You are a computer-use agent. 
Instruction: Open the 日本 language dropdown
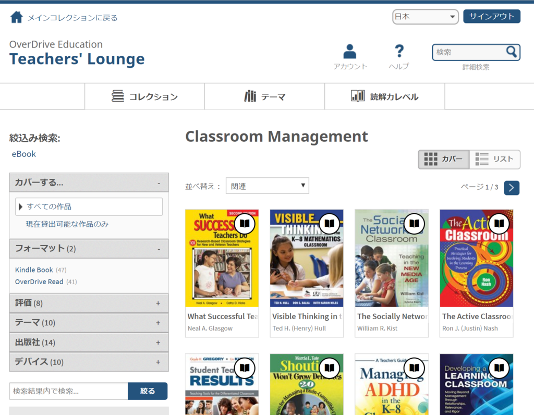click(x=426, y=17)
